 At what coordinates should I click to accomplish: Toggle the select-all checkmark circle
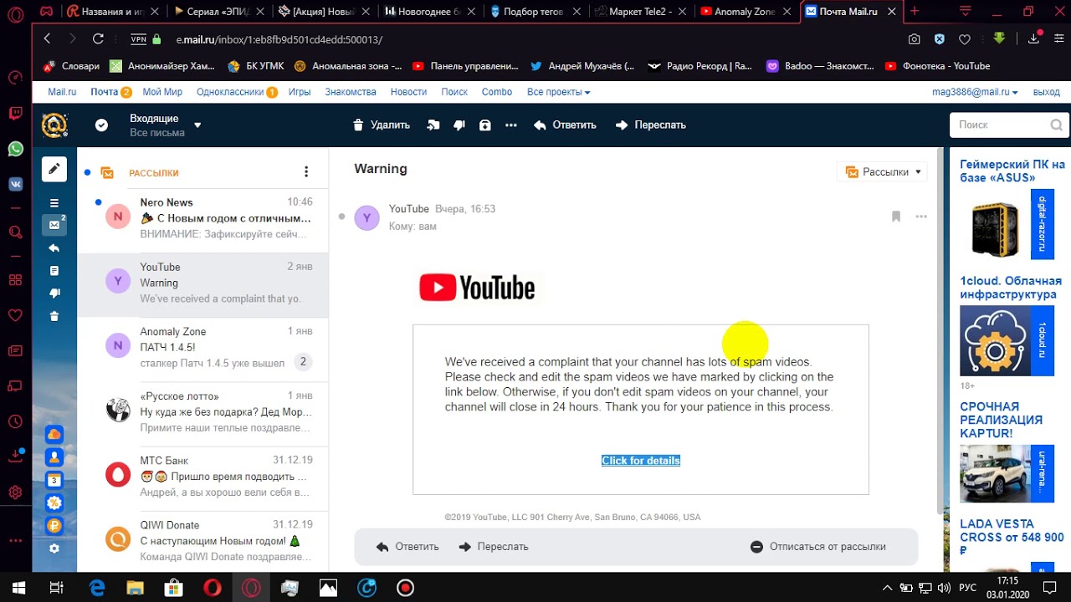pyautogui.click(x=101, y=125)
